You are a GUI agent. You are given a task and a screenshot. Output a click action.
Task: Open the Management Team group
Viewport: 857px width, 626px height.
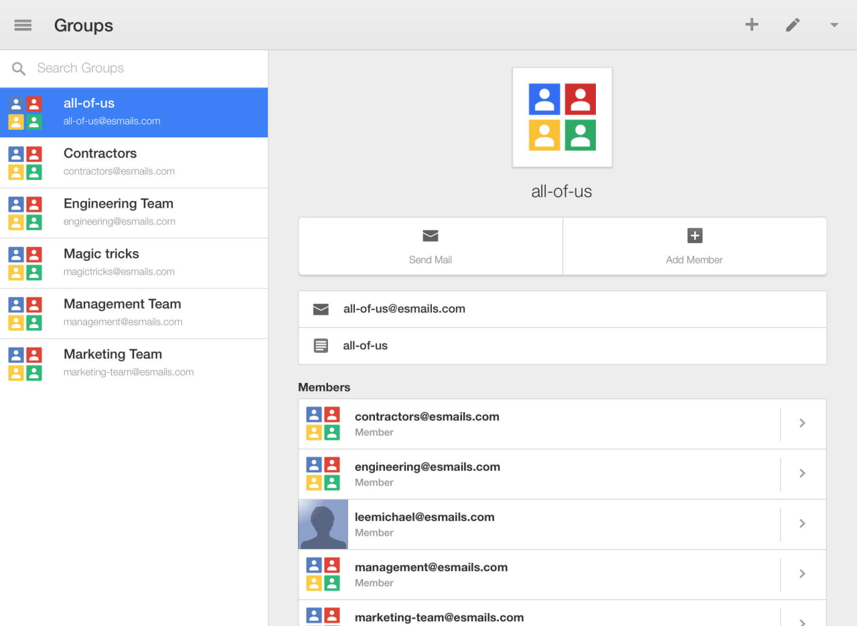coord(134,313)
